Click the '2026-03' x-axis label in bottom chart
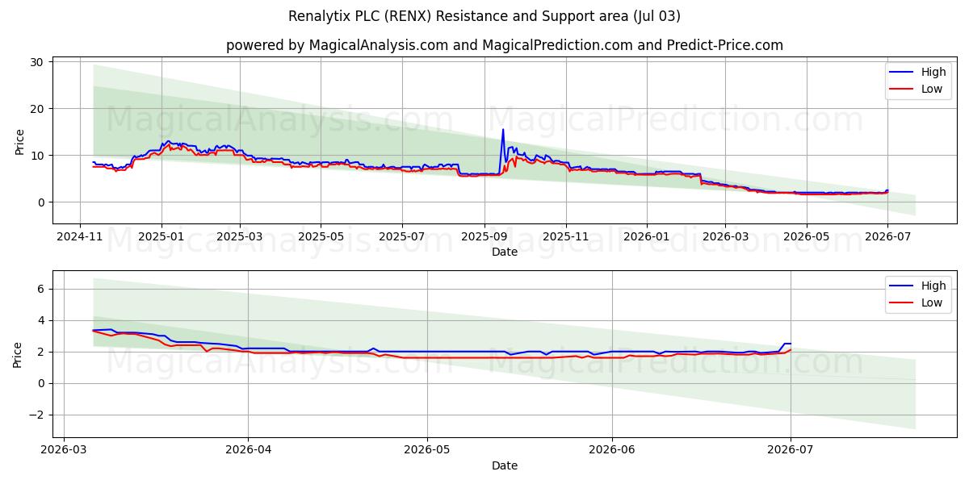The image size is (969, 484). coord(64,451)
